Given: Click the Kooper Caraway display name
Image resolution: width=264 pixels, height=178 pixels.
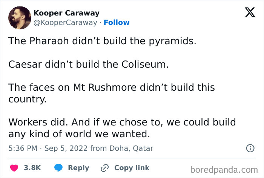Looking at the screenshot, I should (x=66, y=13).
